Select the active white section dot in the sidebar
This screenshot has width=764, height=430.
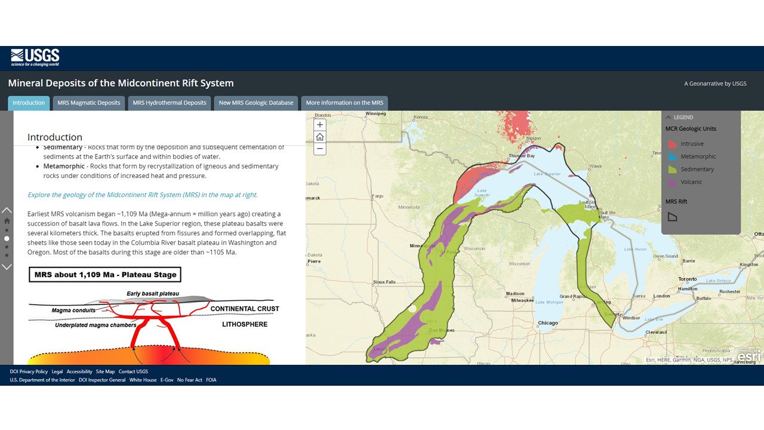7,238
